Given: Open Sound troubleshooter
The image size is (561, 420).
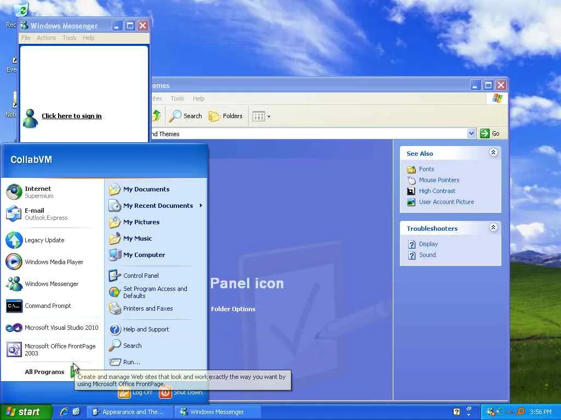Looking at the screenshot, I should tap(427, 255).
